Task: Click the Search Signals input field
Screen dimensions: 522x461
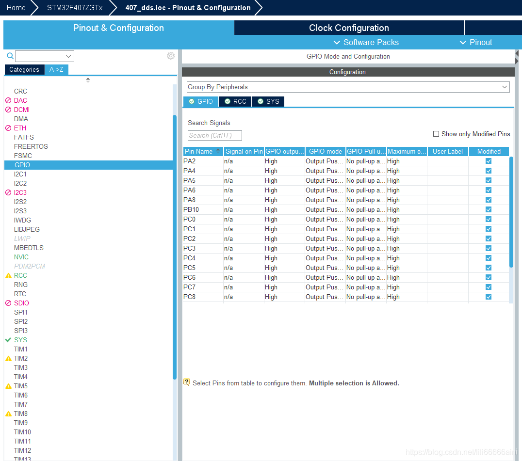Action: pos(215,135)
